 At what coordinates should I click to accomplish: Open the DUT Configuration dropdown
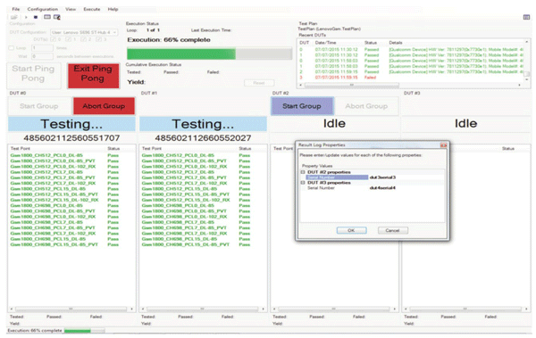click(x=84, y=32)
